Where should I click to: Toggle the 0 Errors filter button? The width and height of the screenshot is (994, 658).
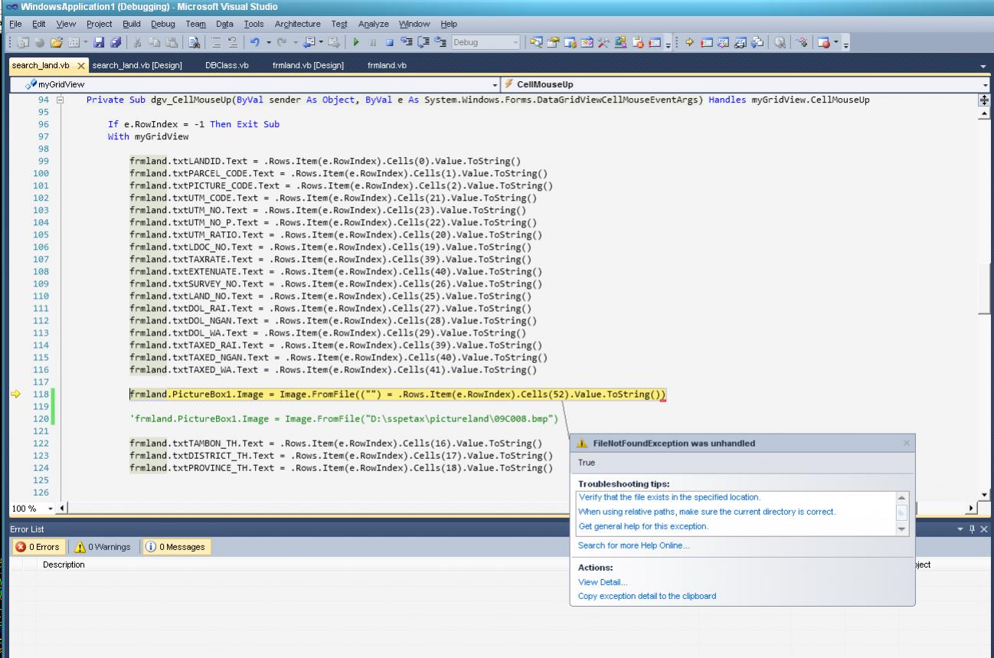click(x=37, y=547)
